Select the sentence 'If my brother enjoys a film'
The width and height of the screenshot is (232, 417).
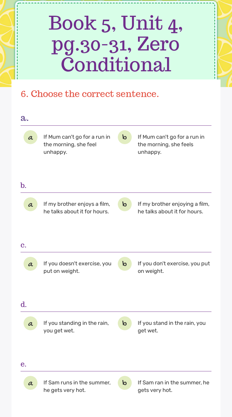(x=76, y=204)
